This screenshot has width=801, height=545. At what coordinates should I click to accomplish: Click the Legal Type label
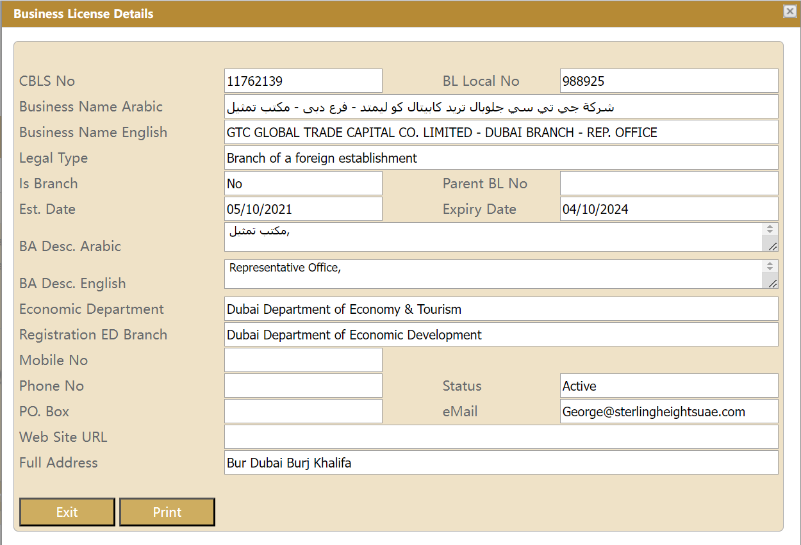pos(53,158)
